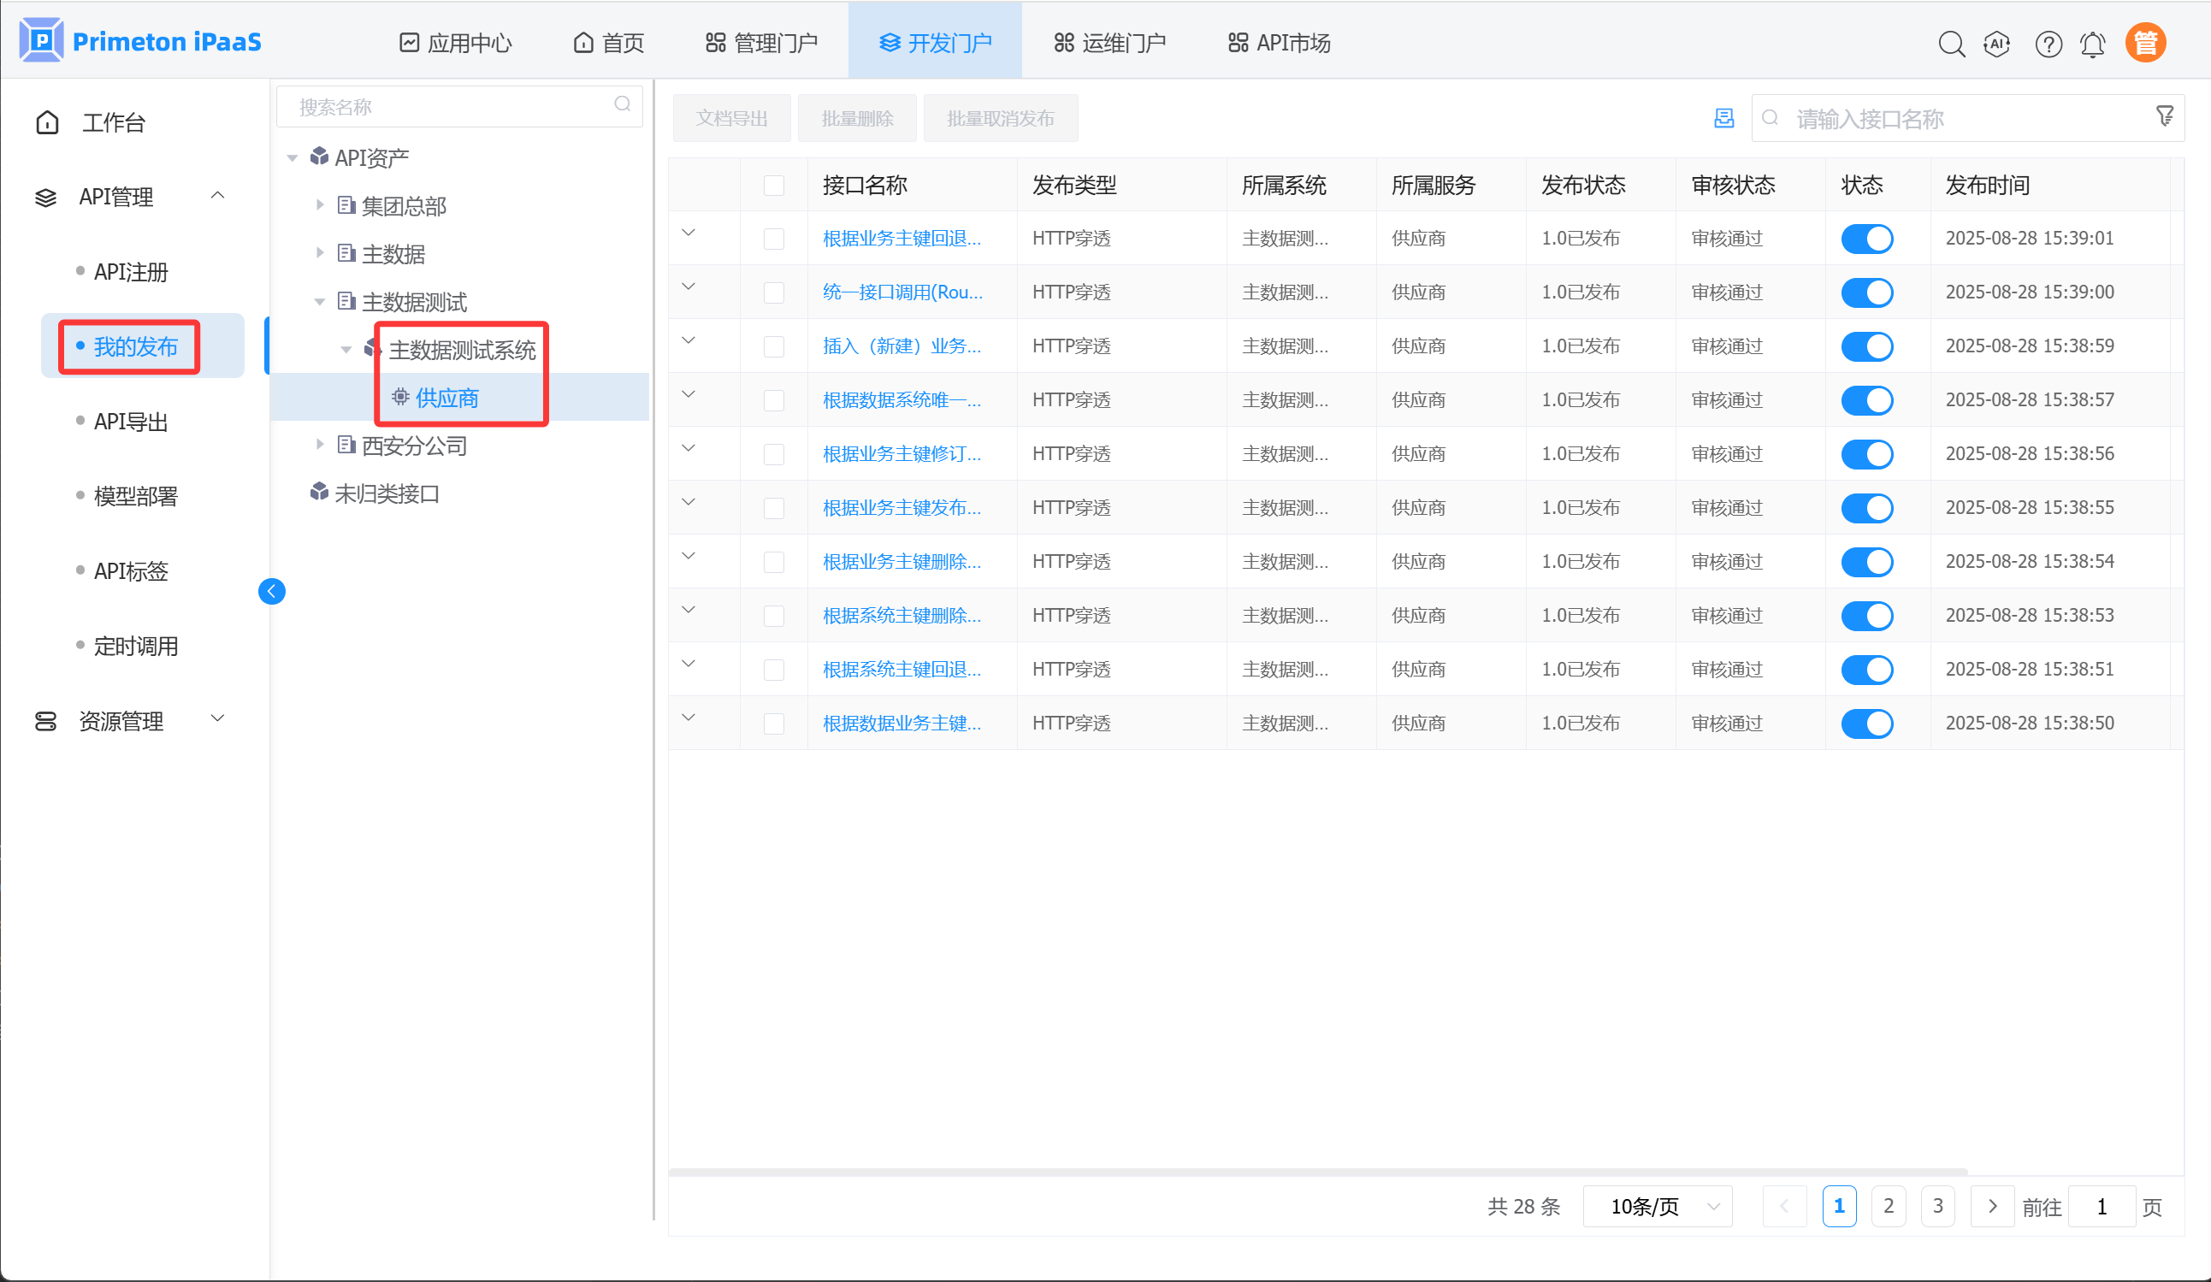Open API注册 in the sidebar
2211x1282 pixels.
point(131,272)
